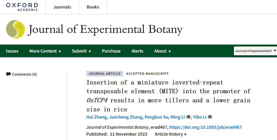Expand the Submit dropdown menu

pyautogui.click(x=81, y=51)
